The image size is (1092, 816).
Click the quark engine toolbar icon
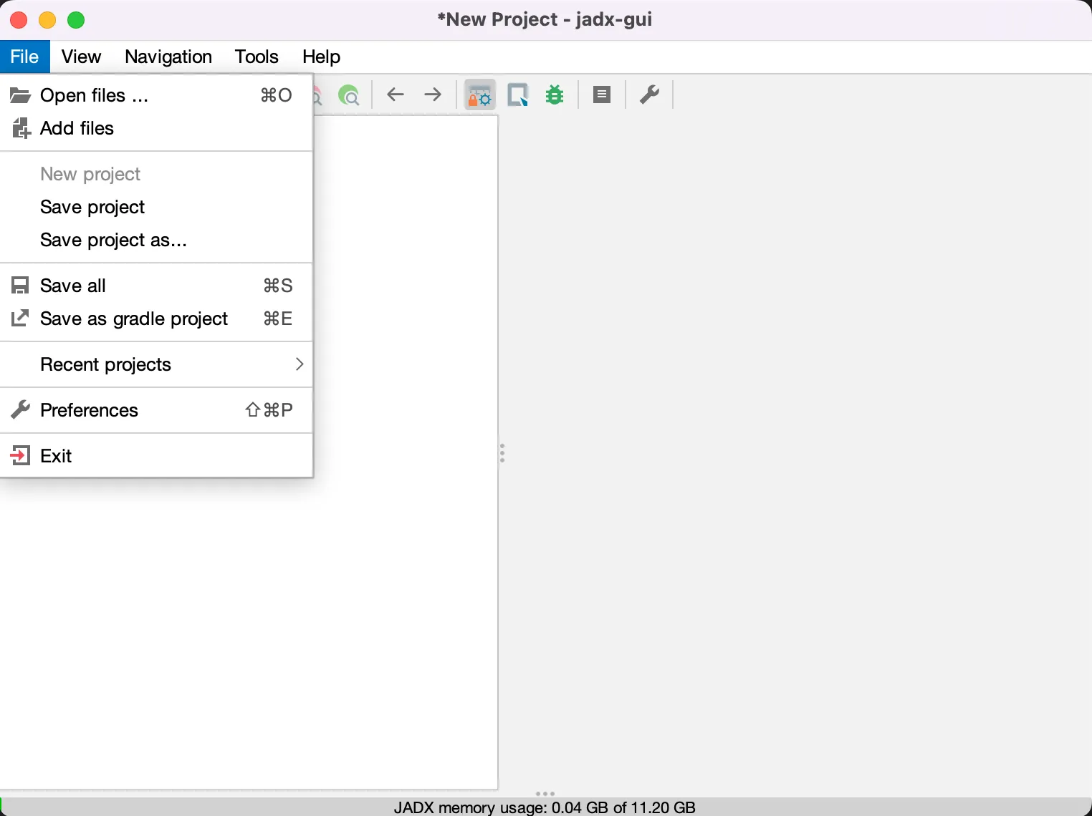pos(517,94)
